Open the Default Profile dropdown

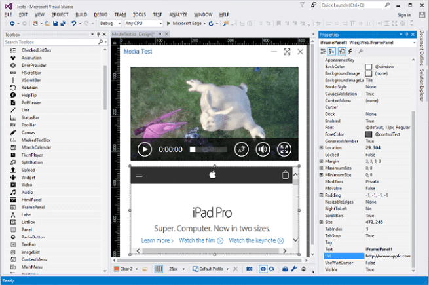pyautogui.click(x=227, y=269)
